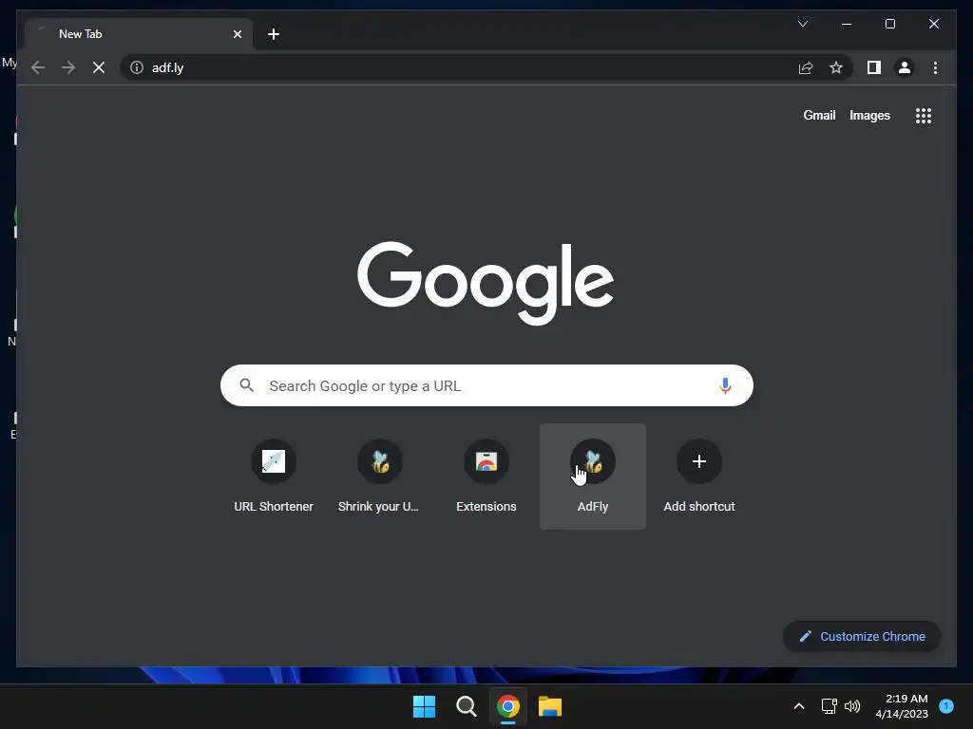Start voice search with microphone

click(x=725, y=385)
